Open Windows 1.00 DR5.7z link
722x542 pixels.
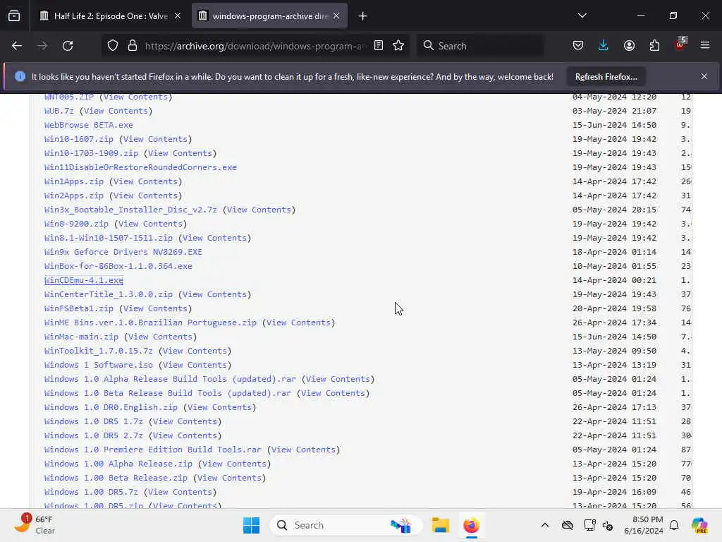click(x=91, y=492)
